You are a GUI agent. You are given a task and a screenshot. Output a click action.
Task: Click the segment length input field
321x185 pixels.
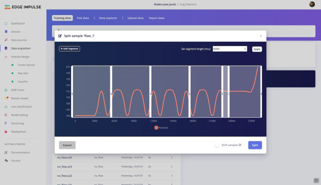(227, 49)
